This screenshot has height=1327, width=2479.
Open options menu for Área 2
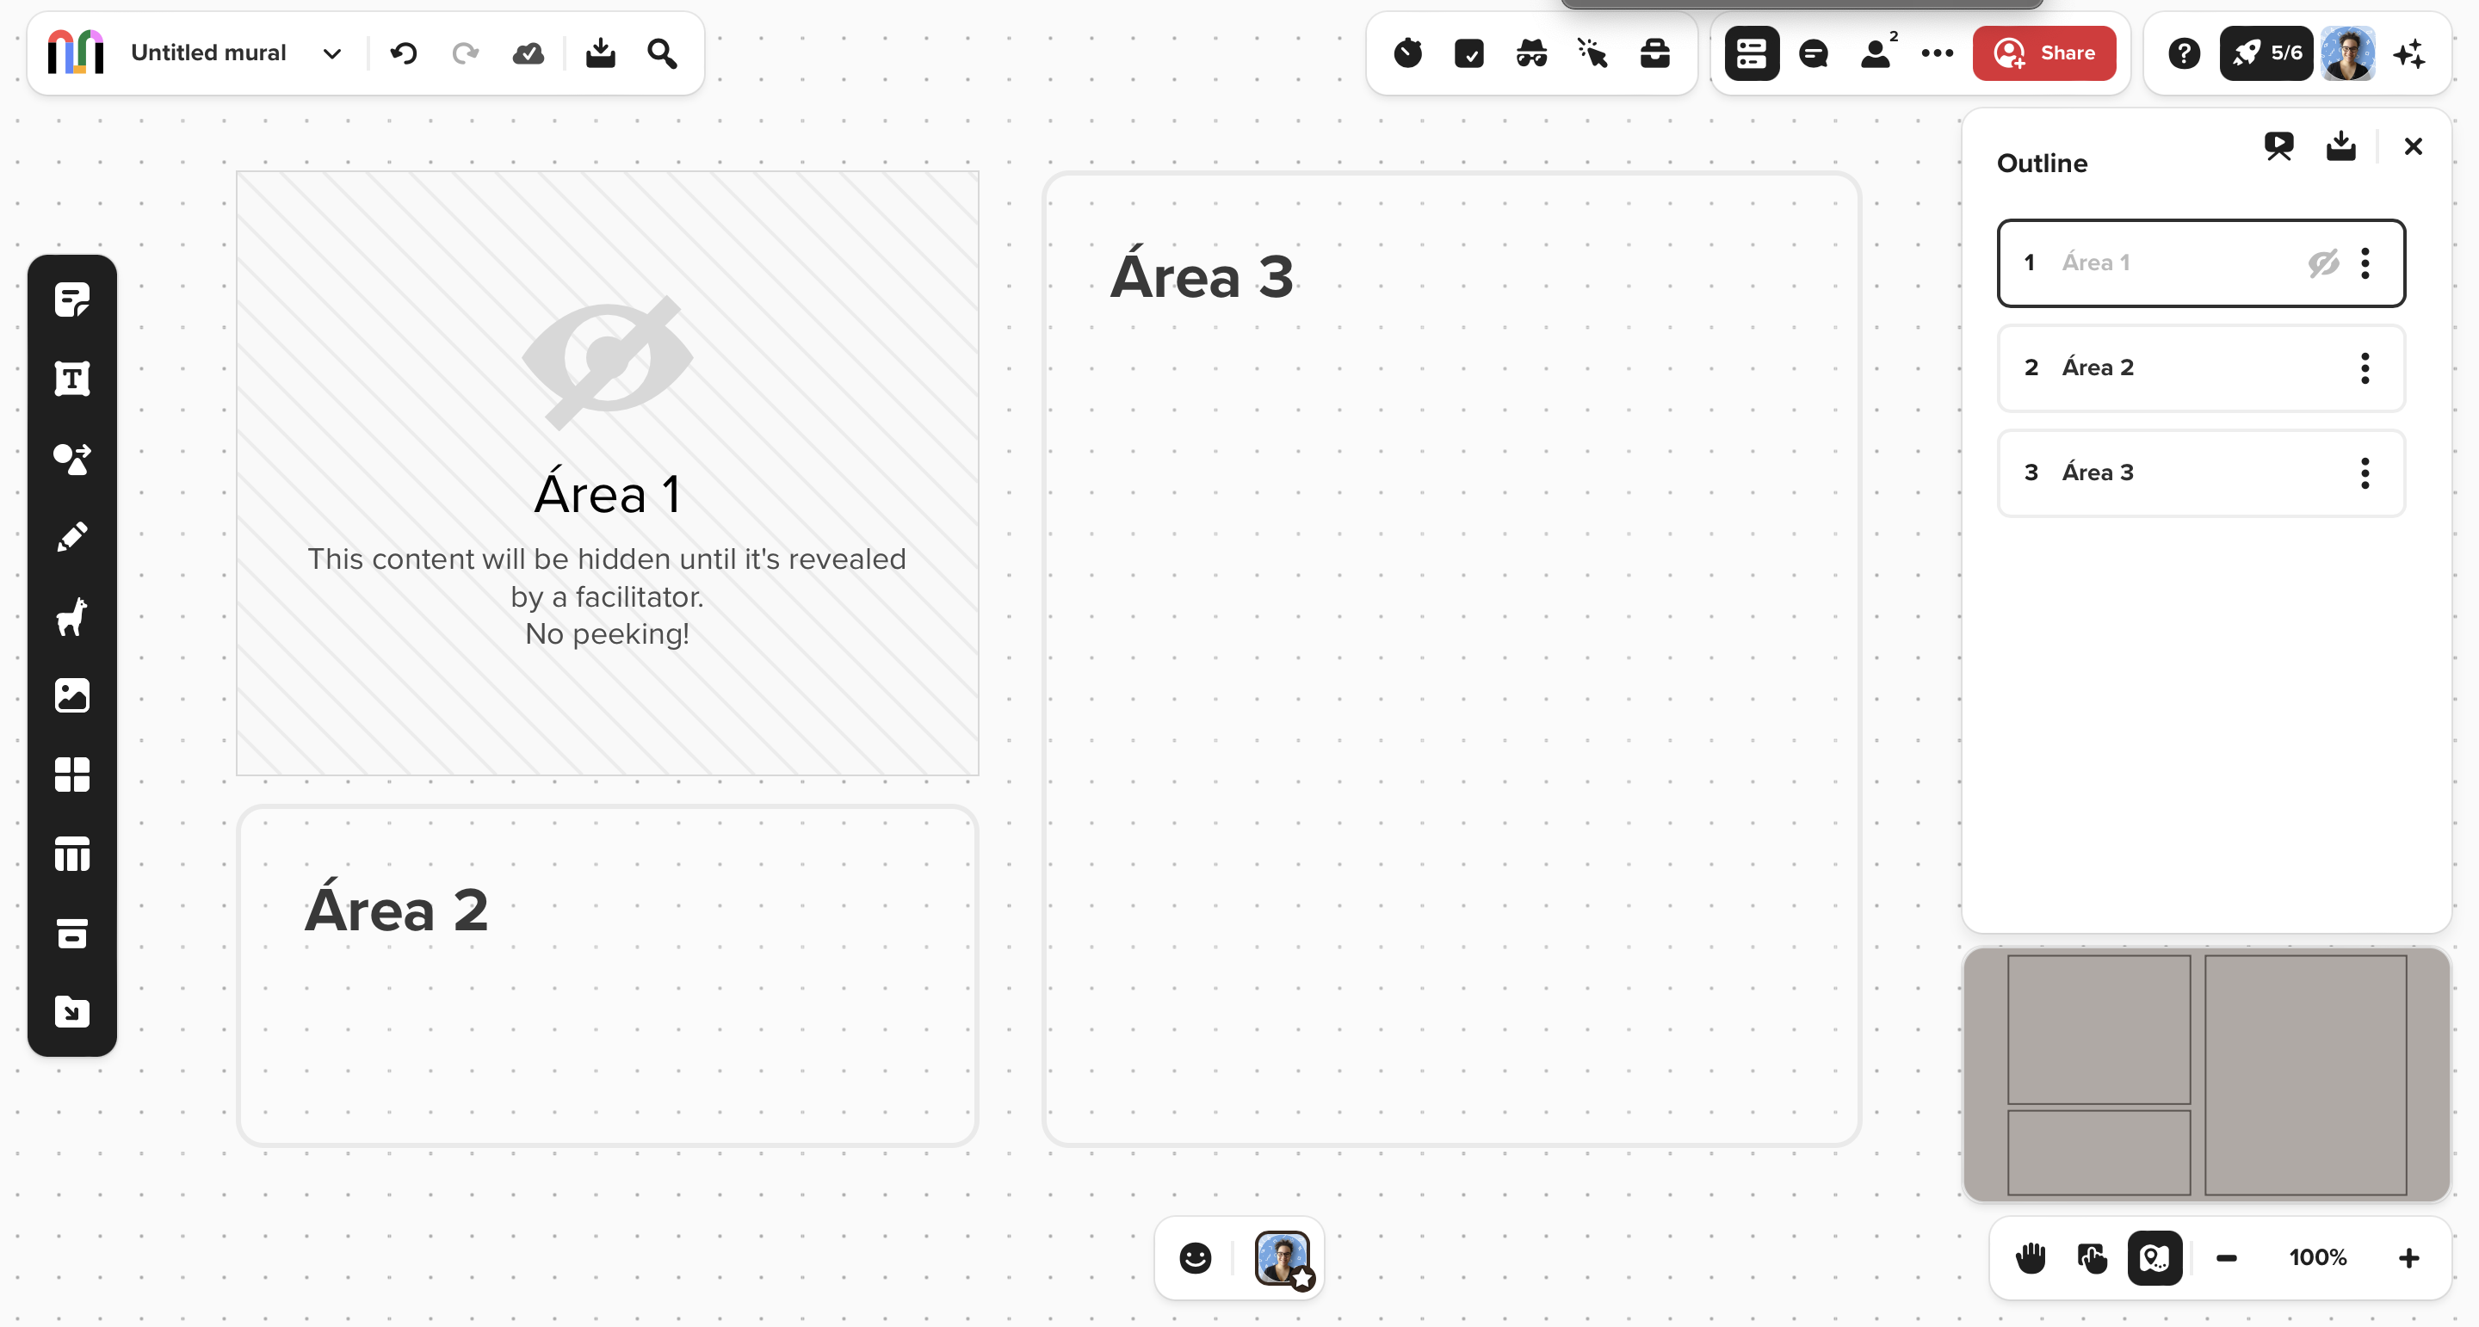[x=2365, y=367]
